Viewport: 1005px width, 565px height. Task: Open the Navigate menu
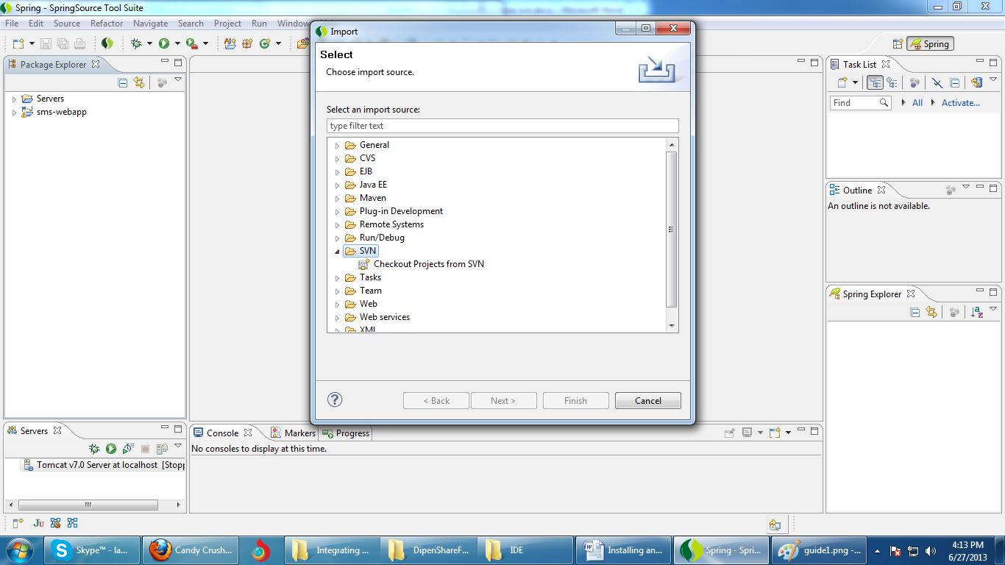(x=150, y=24)
